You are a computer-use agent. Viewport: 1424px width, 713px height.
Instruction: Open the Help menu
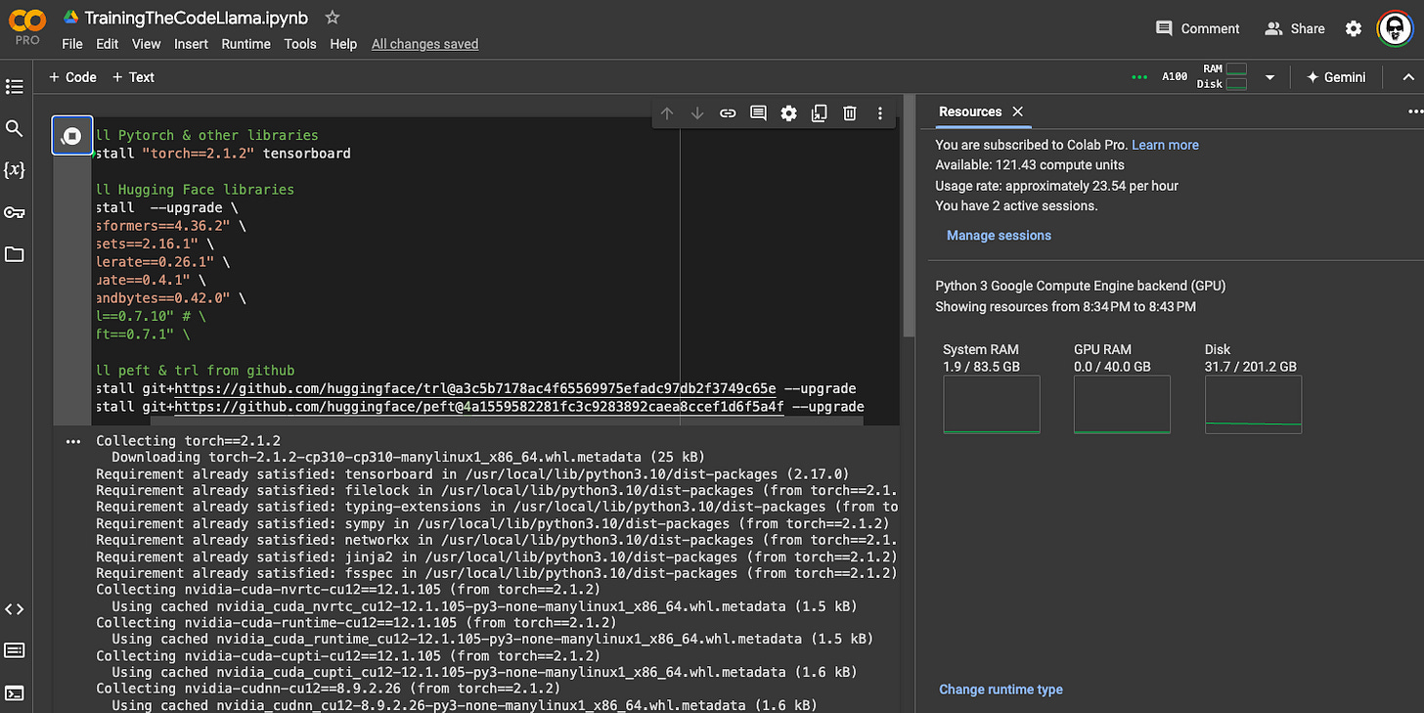[343, 44]
